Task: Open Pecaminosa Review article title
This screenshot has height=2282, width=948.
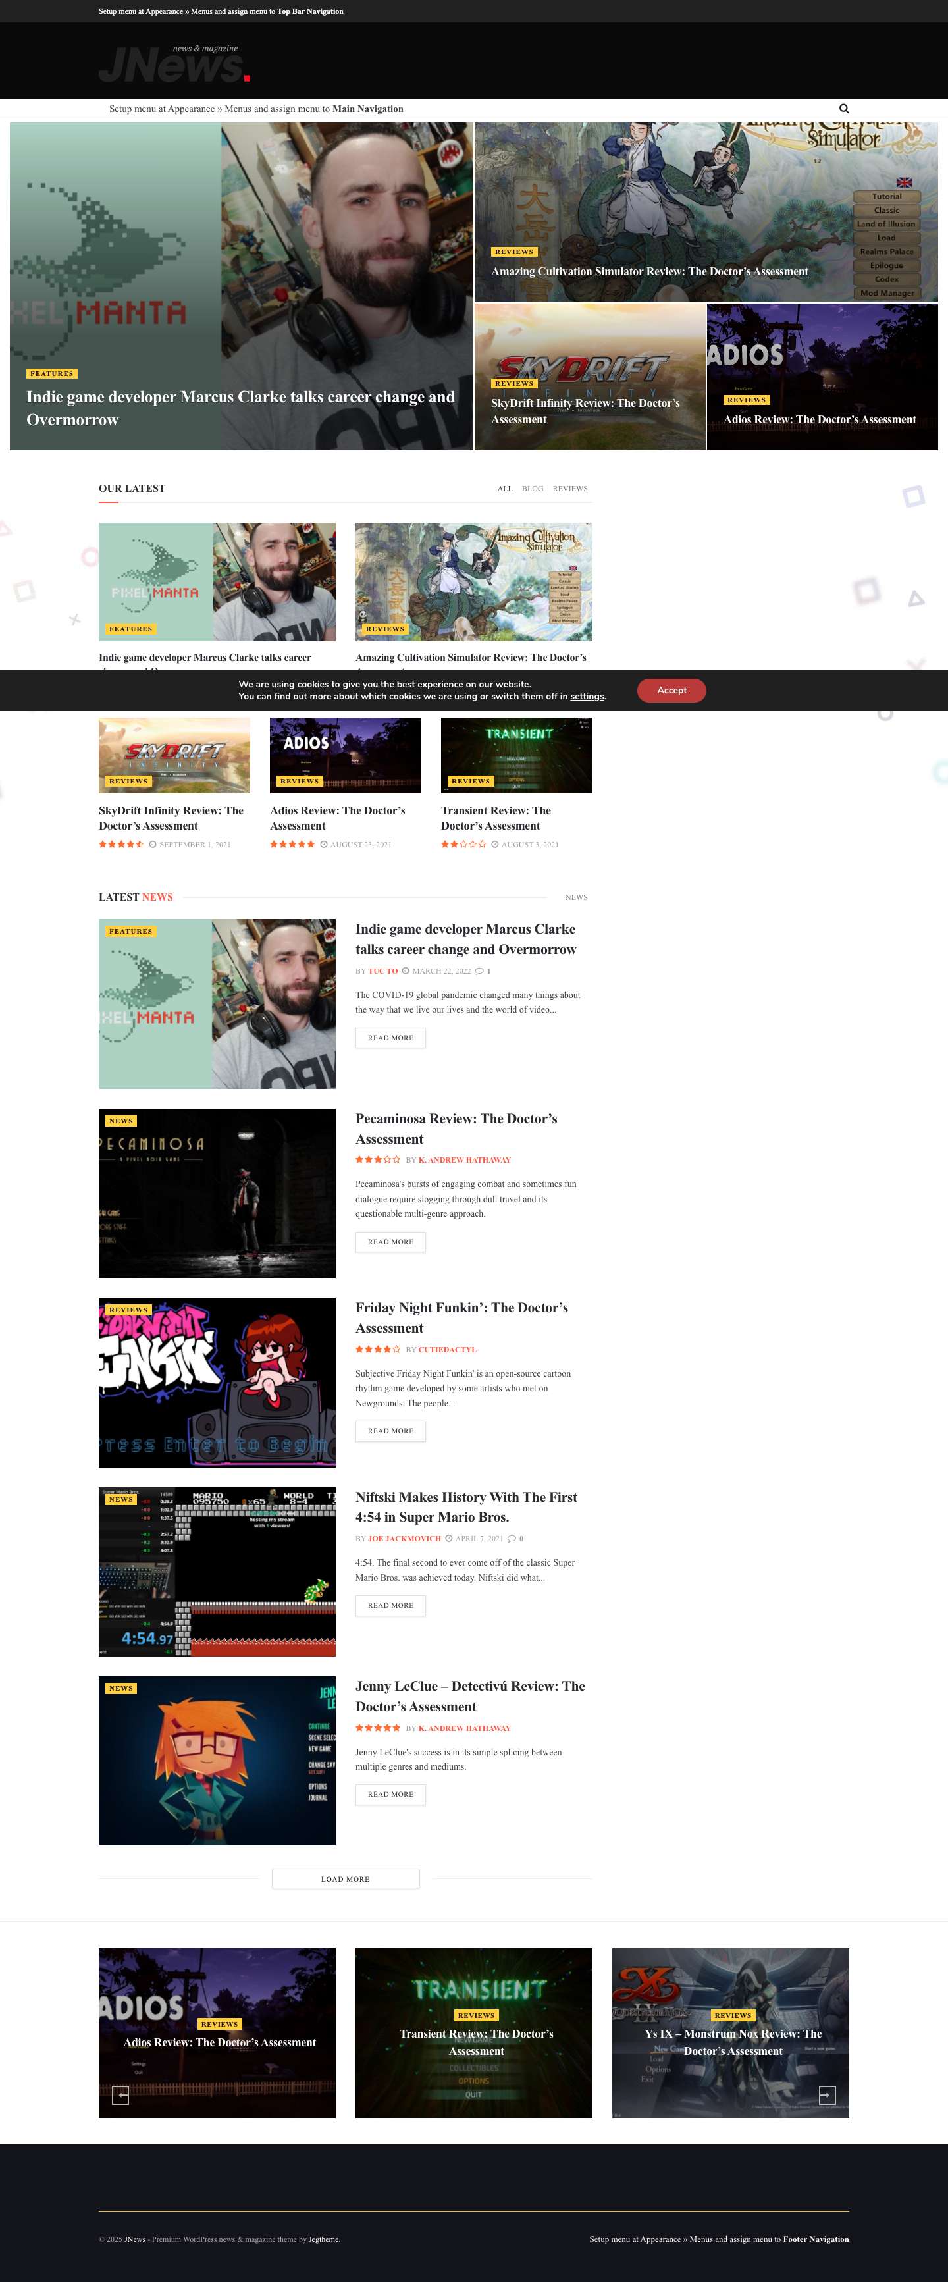Action: coord(456,1128)
